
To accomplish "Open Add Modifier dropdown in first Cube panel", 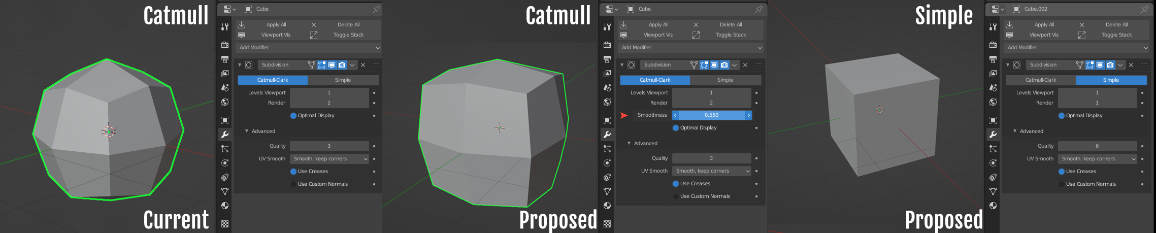I will click(309, 47).
